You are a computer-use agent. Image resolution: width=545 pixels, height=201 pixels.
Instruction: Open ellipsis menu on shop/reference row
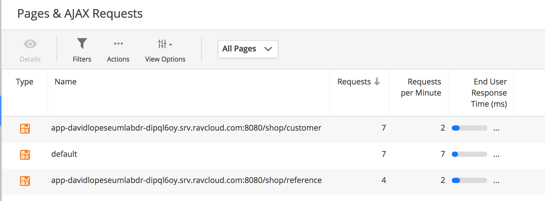tap(496, 181)
